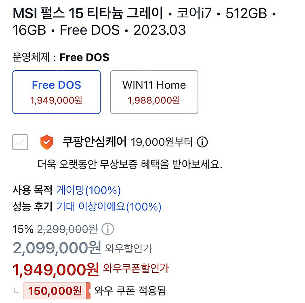Click the 1,949,000원 와우쿠폰할인가 price
Viewport: 305px width, 303px height.
click(90, 269)
